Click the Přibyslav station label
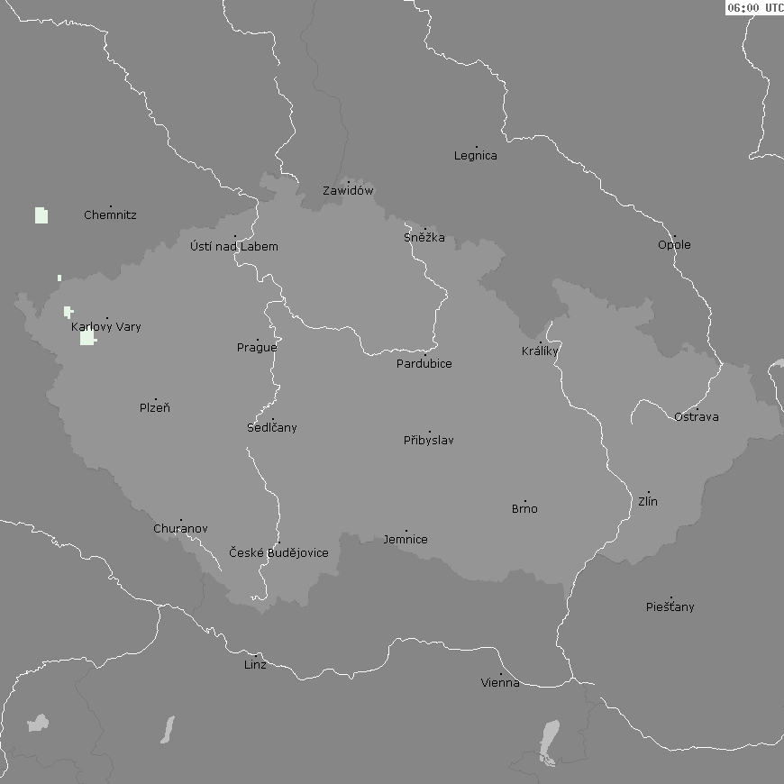Image resolution: width=784 pixels, height=784 pixels. (x=429, y=441)
